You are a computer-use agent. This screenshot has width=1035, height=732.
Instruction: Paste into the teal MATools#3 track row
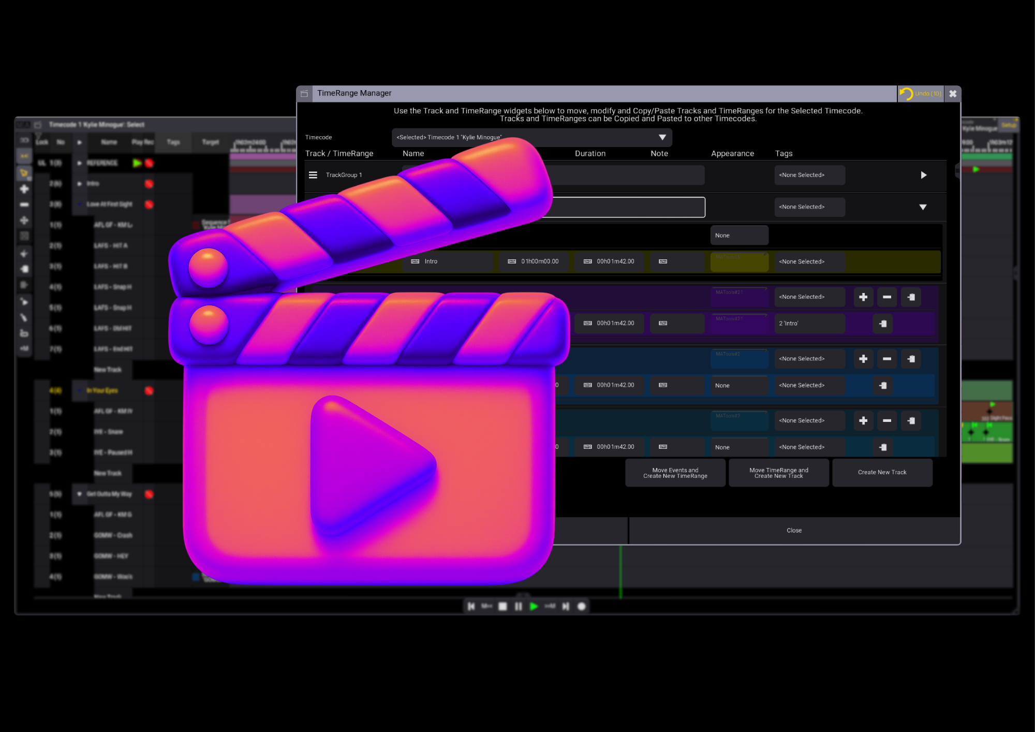[911, 421]
